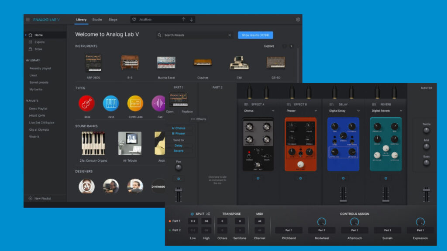Enable or disable the SPLIT power toggle
Screen dimensions: 447x251
(x=192, y=214)
